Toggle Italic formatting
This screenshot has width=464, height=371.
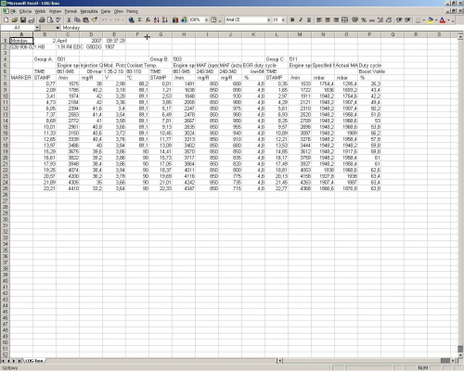coord(301,20)
